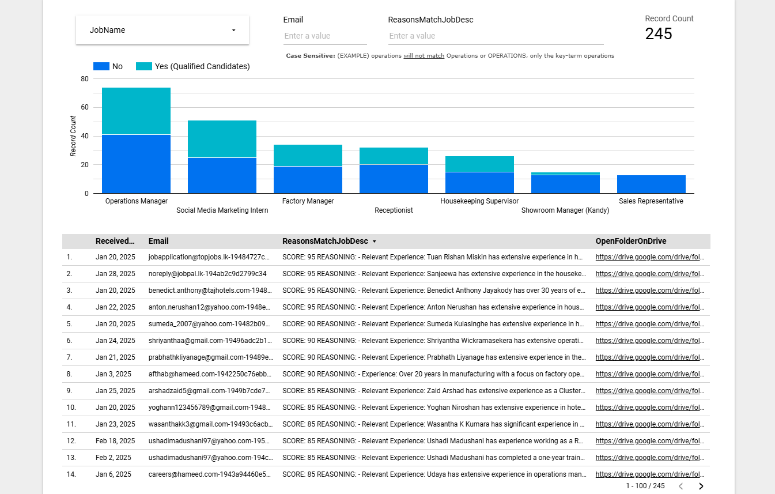Go to next page of table results
Screen dimensions: 775x494
(701, 486)
